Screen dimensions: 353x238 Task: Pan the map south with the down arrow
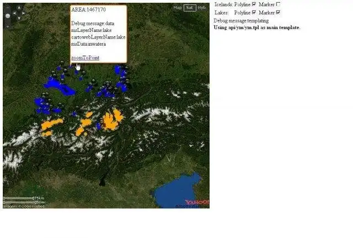19,18
